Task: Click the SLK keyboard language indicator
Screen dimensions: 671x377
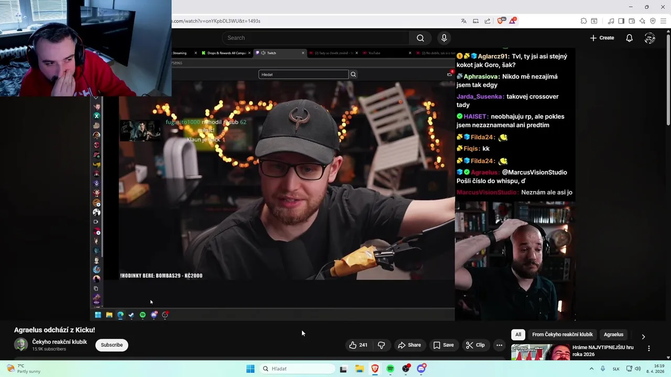Action: (x=617, y=369)
